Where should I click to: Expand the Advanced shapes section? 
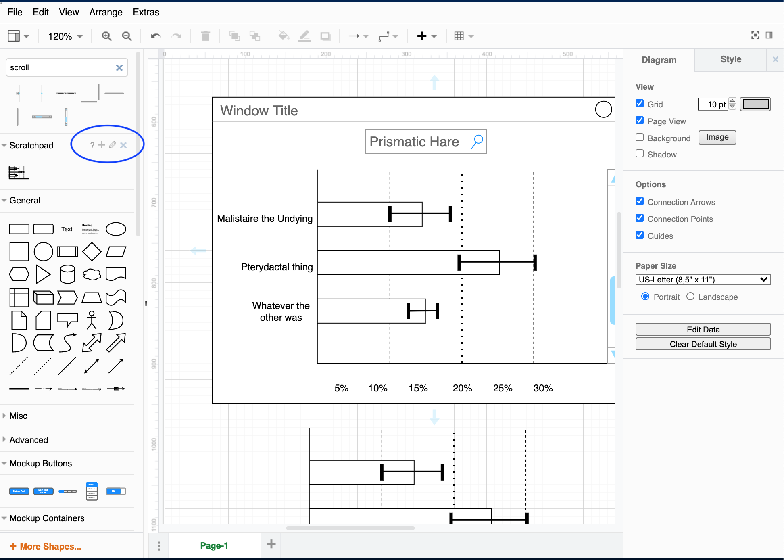click(28, 440)
